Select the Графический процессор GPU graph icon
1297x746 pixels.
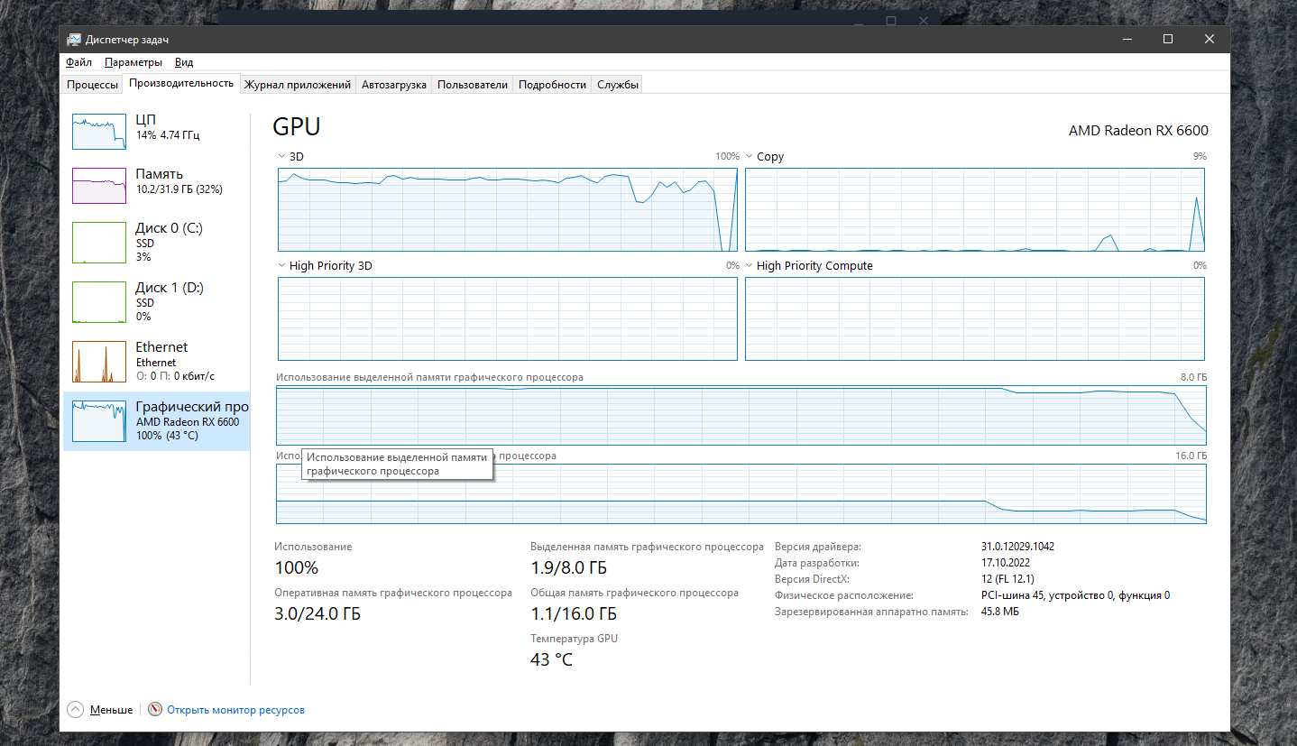(99, 421)
